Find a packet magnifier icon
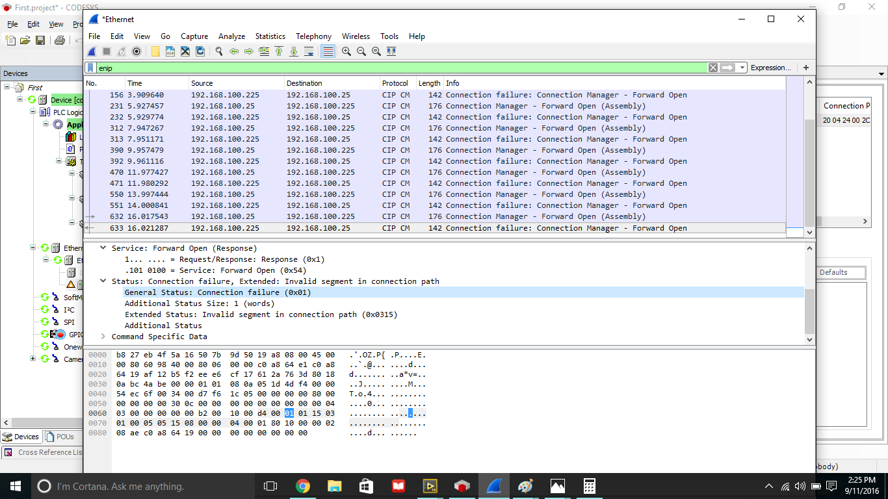888x499 pixels. click(x=219, y=51)
